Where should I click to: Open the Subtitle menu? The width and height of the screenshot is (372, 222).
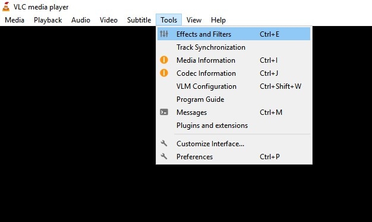point(139,20)
